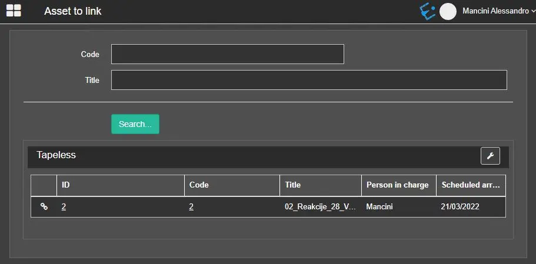The height and width of the screenshot is (264, 536).
Task: Click into the Code input field
Action: pos(227,54)
